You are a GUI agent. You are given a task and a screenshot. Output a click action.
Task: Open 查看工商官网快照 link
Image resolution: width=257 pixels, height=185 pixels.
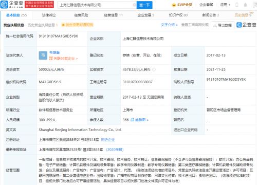(195, 25)
